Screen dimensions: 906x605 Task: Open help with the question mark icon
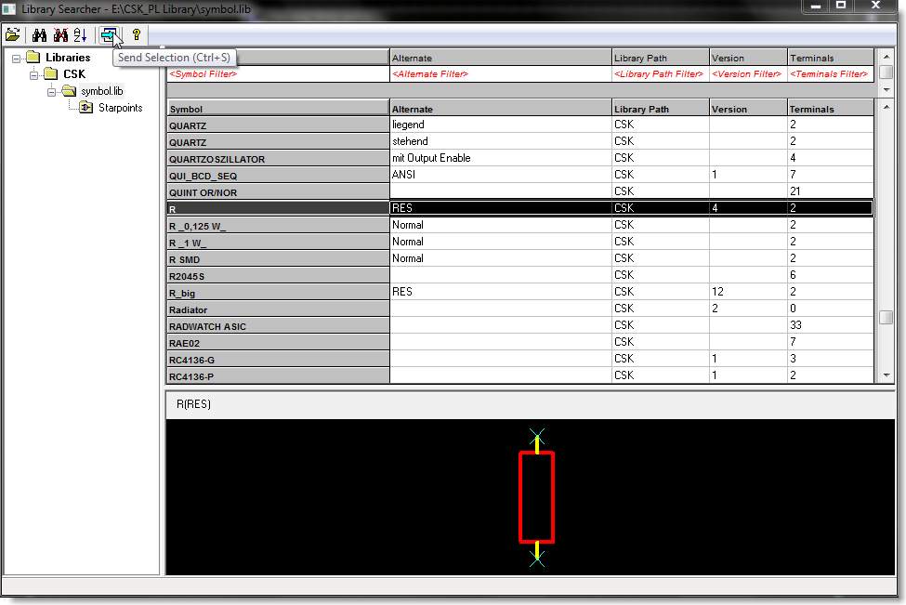point(137,35)
